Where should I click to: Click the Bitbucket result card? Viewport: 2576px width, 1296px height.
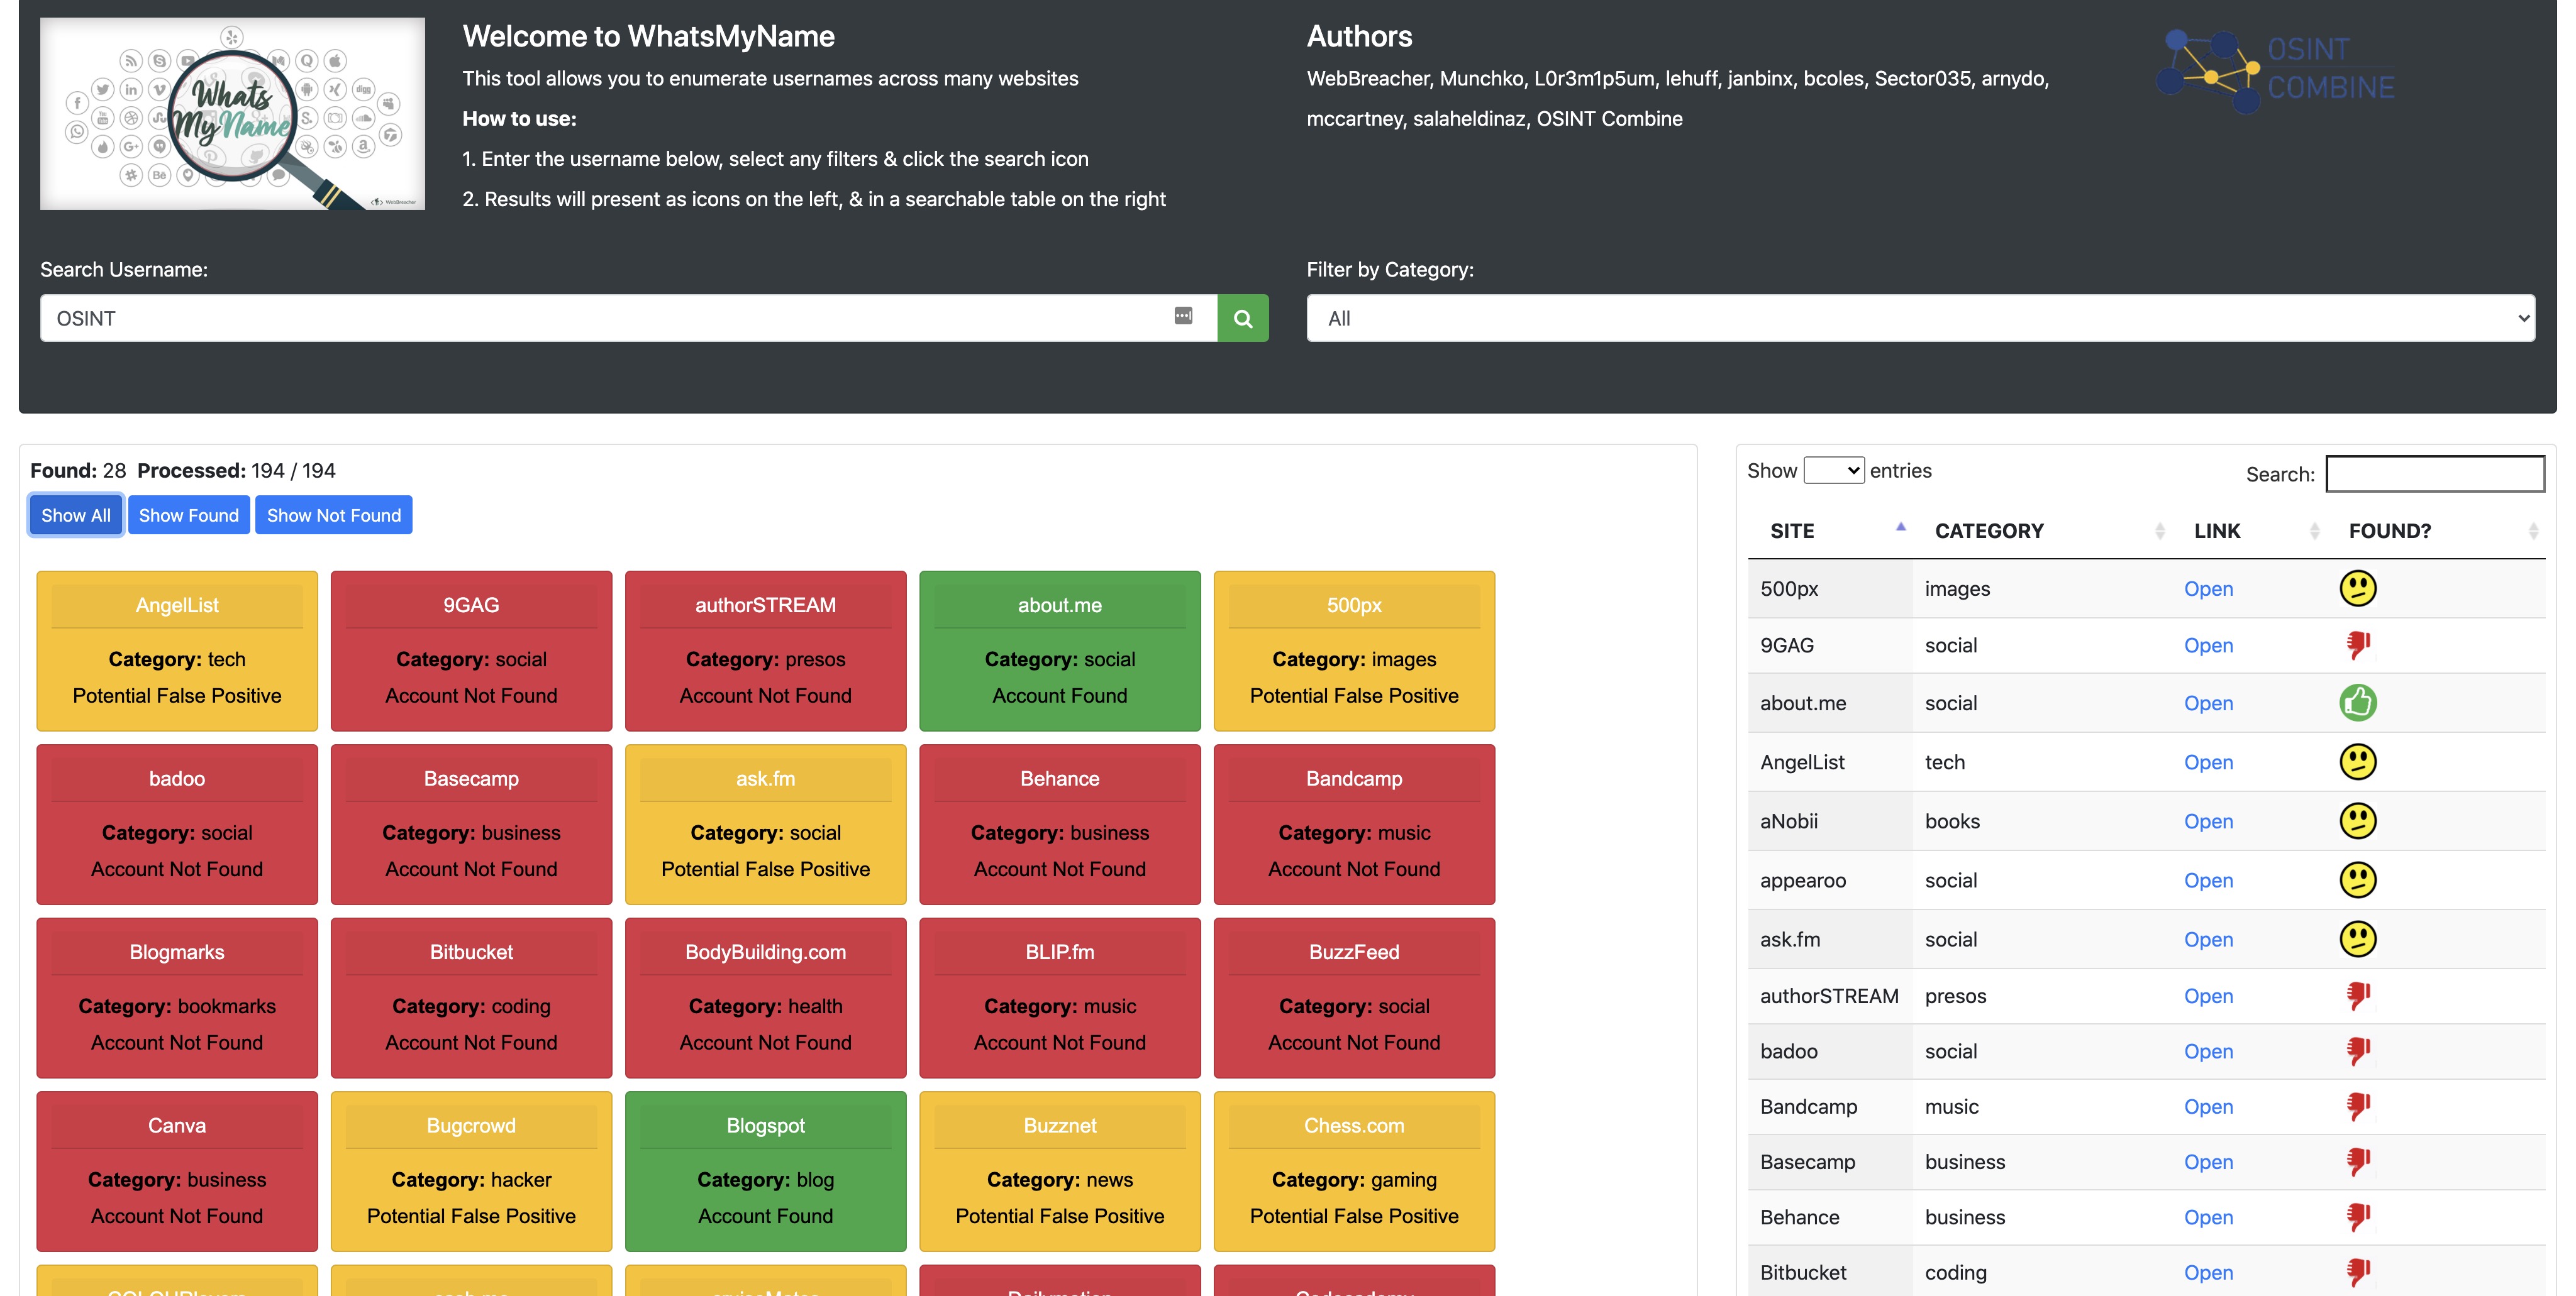pyautogui.click(x=471, y=997)
